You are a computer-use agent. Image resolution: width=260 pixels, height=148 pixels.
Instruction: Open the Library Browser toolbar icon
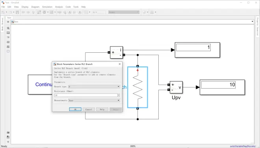(39, 12)
